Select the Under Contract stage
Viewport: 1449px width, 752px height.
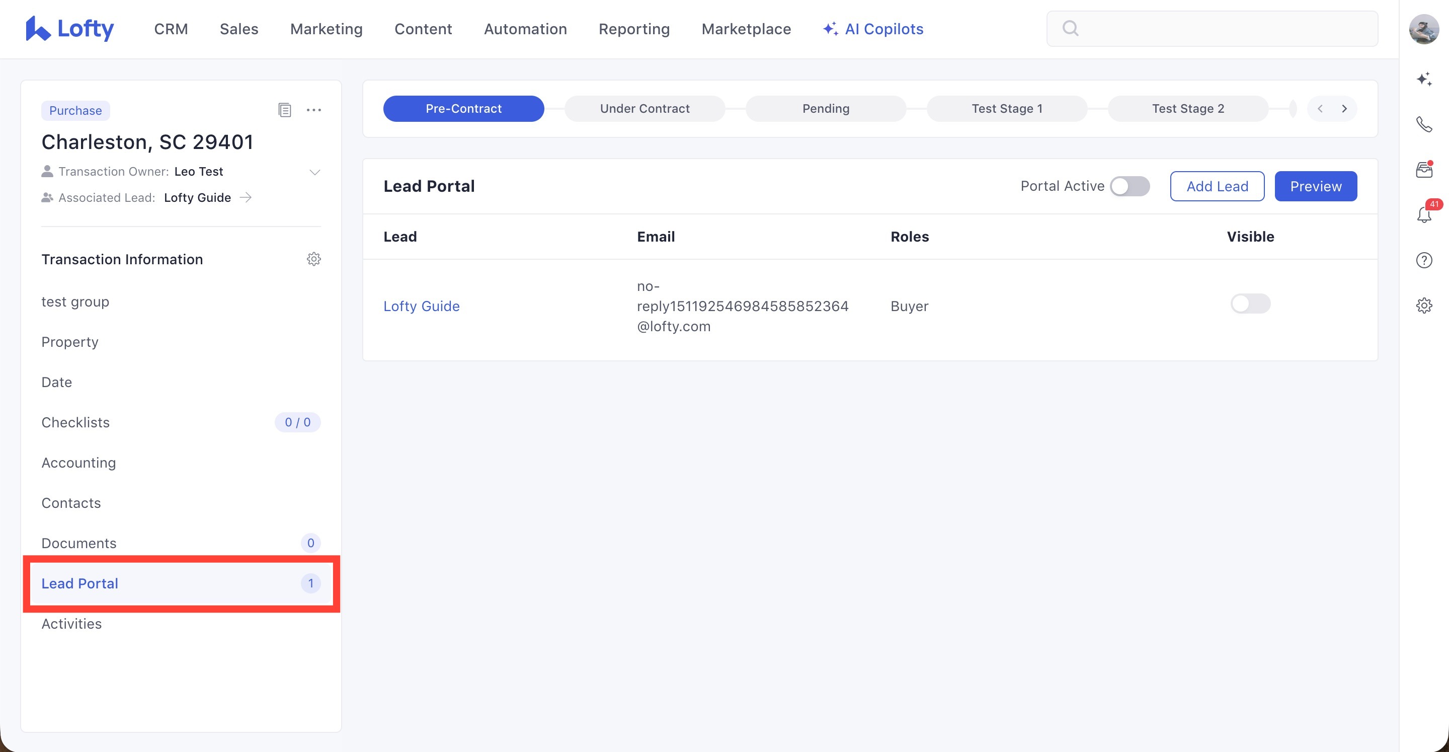(x=645, y=109)
